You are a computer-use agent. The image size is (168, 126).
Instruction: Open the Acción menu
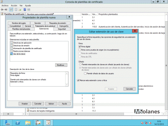[14, 5]
